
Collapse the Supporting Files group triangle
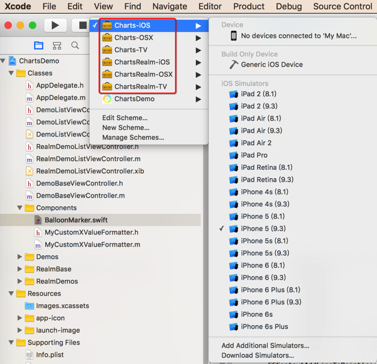coord(11,343)
